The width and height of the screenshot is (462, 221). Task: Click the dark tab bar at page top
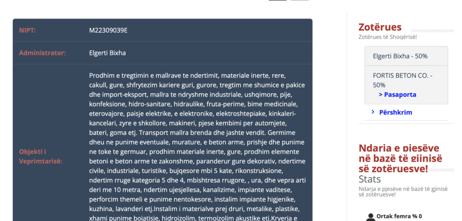coord(277,0)
